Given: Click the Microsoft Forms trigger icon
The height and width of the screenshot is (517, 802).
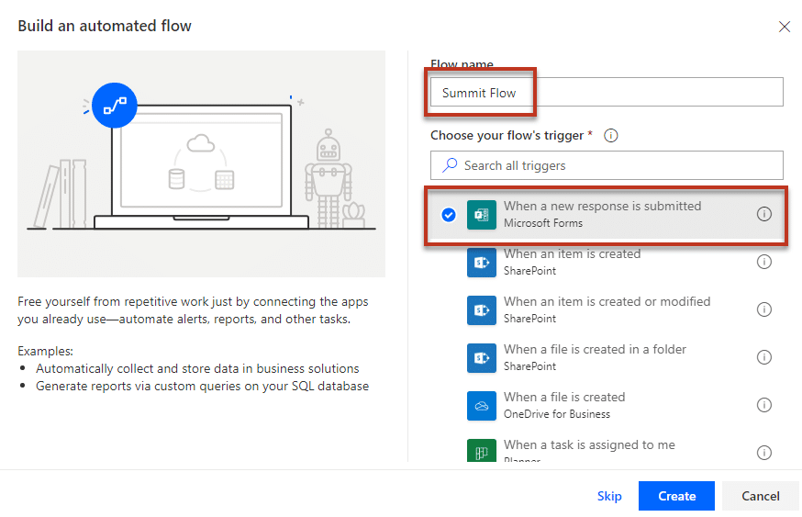Looking at the screenshot, I should pyautogui.click(x=482, y=214).
